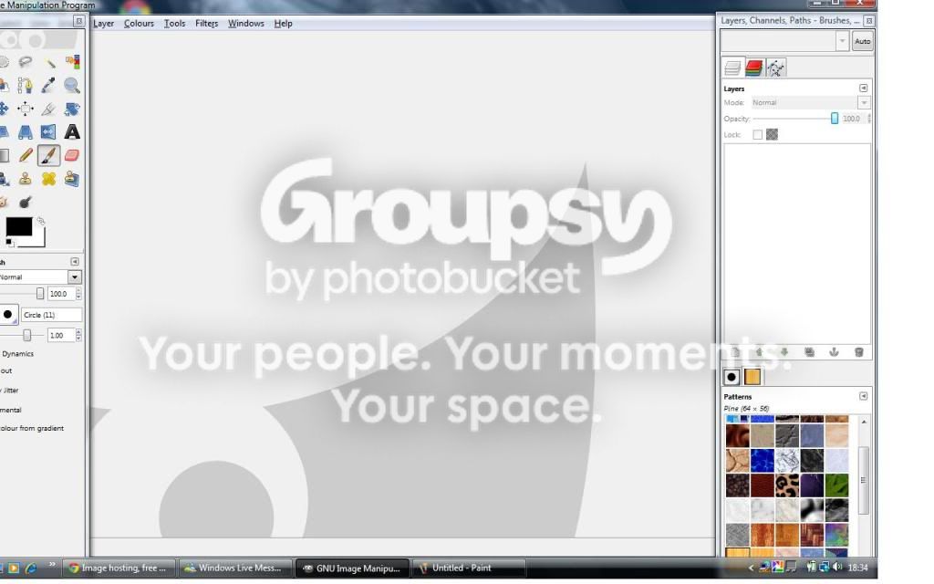934x584 pixels.
Task: Select the Perspective Clone tool
Action: (x=72, y=179)
